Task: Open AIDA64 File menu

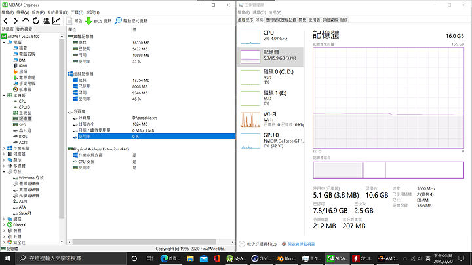Action: (x=7, y=12)
